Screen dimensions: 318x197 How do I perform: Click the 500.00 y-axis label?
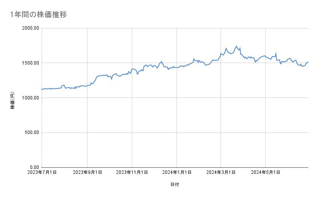31,132
